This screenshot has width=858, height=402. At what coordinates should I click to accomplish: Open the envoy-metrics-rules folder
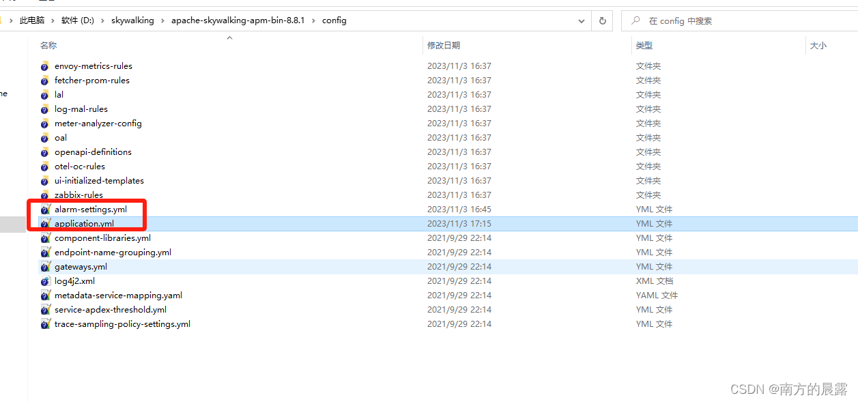93,66
